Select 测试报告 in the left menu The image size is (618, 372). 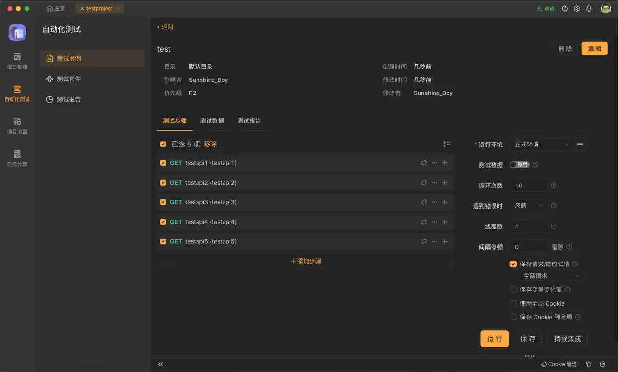coord(92,100)
